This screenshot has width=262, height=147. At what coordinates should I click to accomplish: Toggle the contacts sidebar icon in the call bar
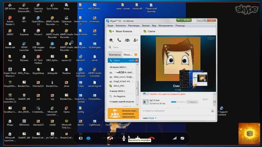pos(81,138)
